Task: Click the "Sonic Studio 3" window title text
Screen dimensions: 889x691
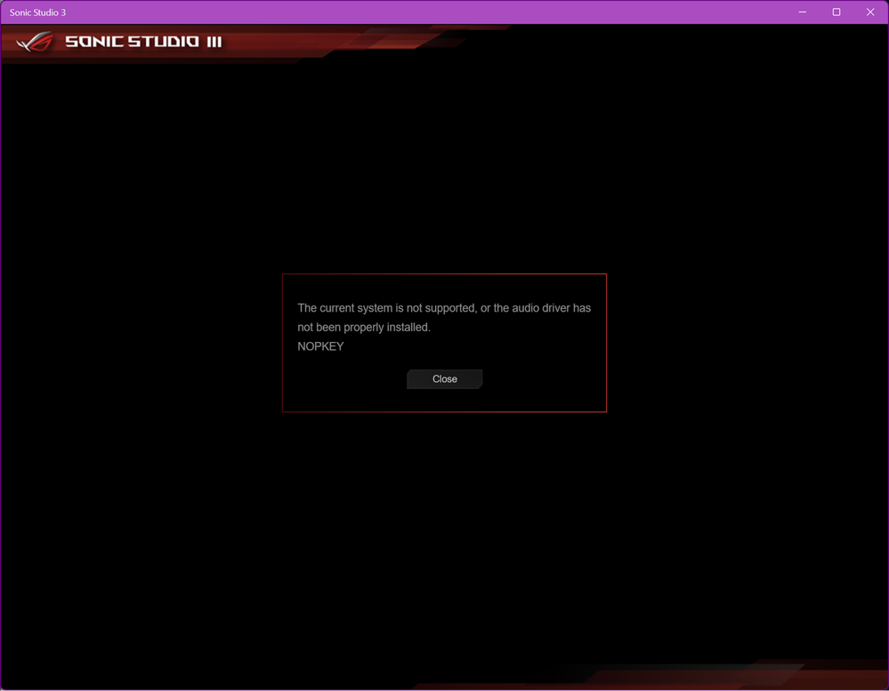Action: pyautogui.click(x=37, y=12)
